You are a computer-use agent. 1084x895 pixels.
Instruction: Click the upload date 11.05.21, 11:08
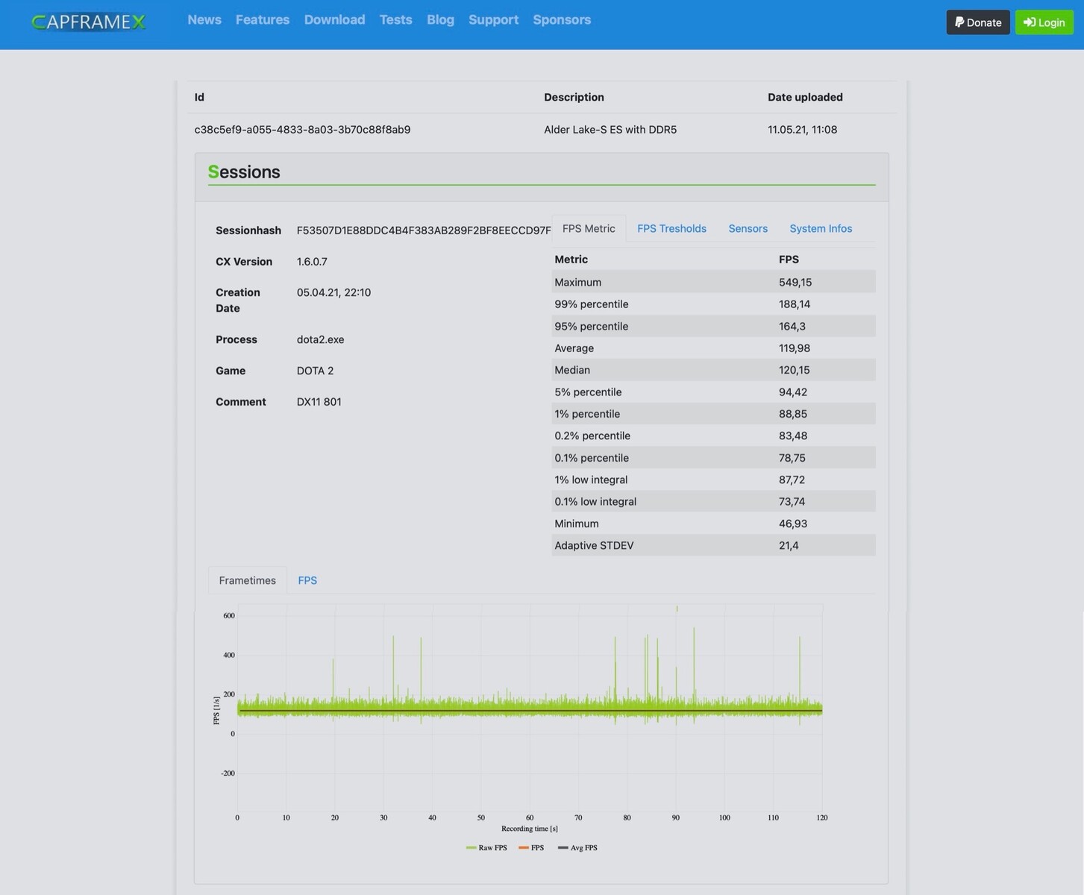(x=802, y=130)
